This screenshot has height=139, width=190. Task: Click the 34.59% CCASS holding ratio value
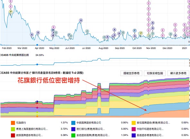(x=40, y=55)
